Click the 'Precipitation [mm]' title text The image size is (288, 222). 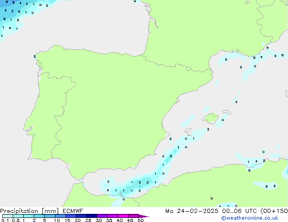29,211
